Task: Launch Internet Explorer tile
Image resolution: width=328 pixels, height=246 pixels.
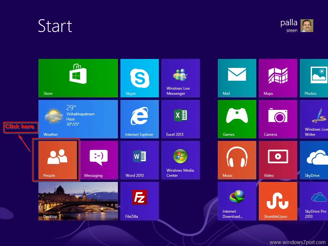Action: coord(140,119)
